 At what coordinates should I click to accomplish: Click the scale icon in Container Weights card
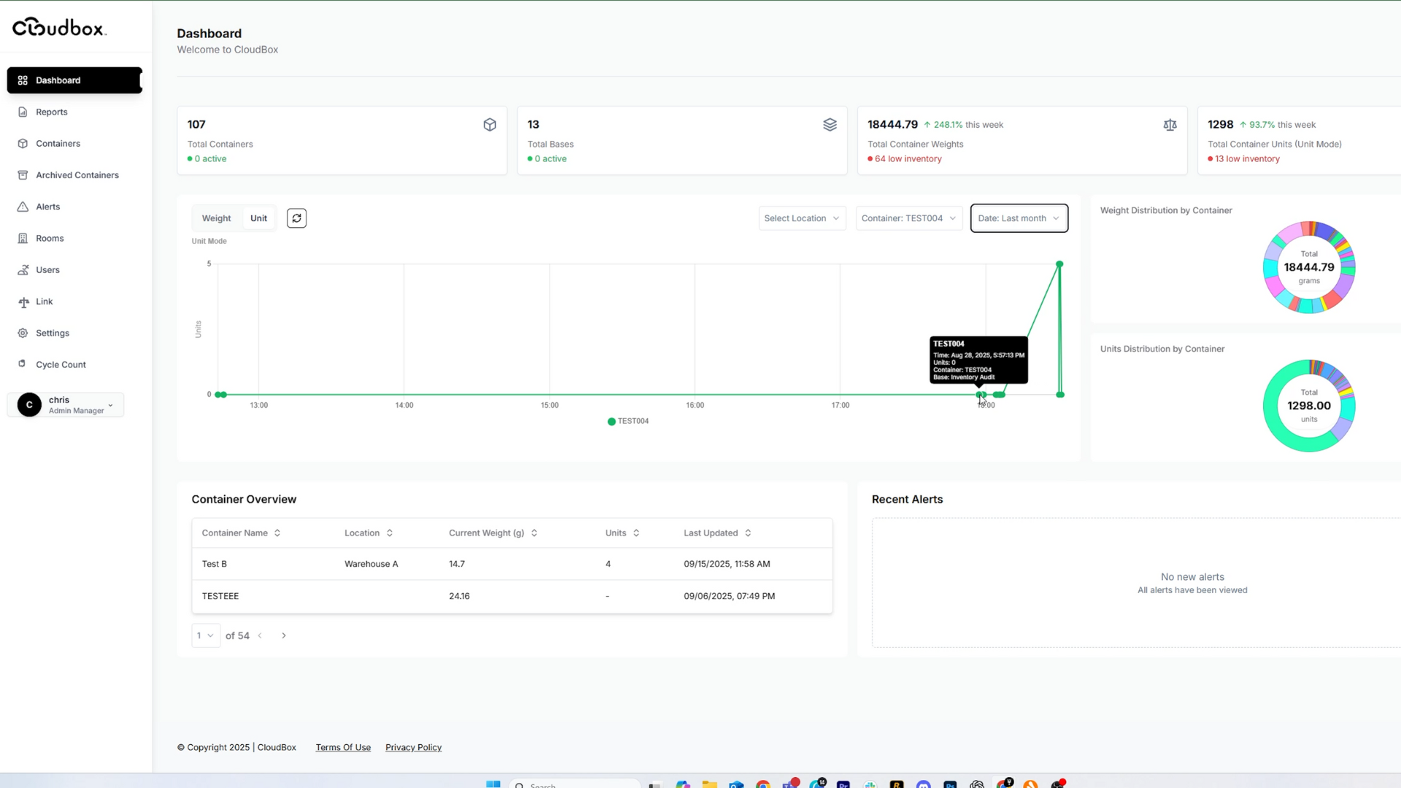(1170, 125)
